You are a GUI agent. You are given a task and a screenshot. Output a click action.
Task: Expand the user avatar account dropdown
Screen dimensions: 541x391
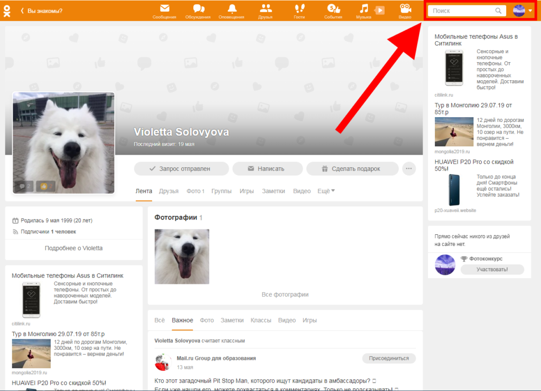click(x=523, y=11)
